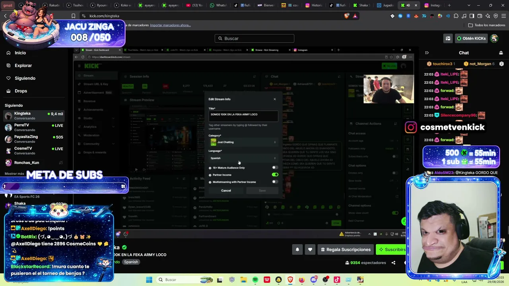Image resolution: width=509 pixels, height=286 pixels.
Task: Open Brave browser from the taskbar
Action: point(290,280)
